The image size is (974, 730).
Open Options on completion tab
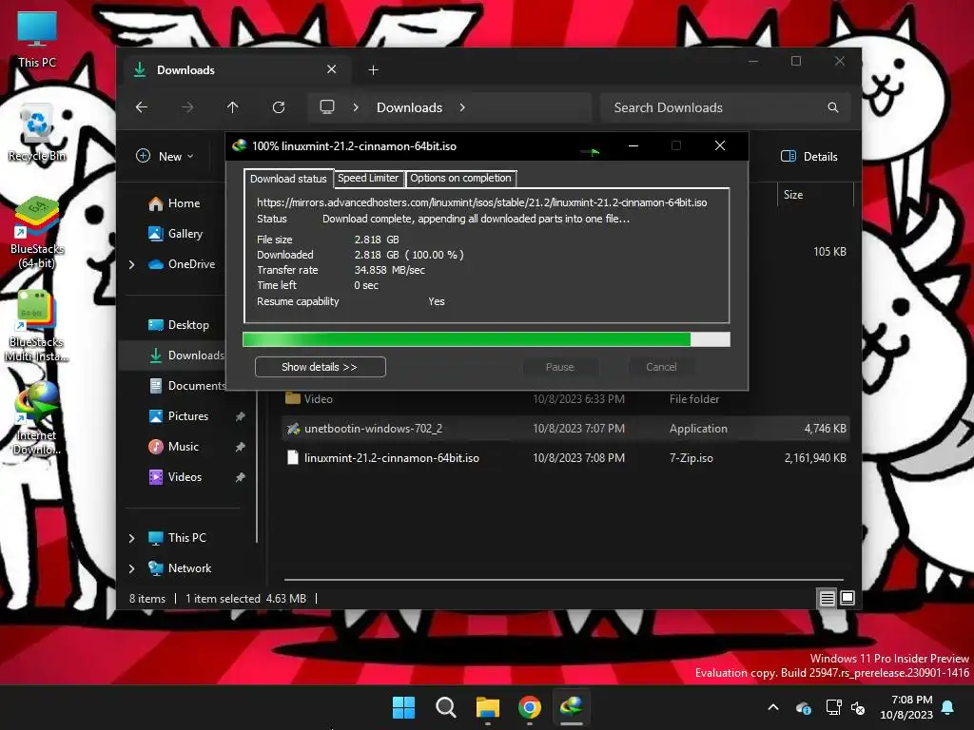point(461,178)
